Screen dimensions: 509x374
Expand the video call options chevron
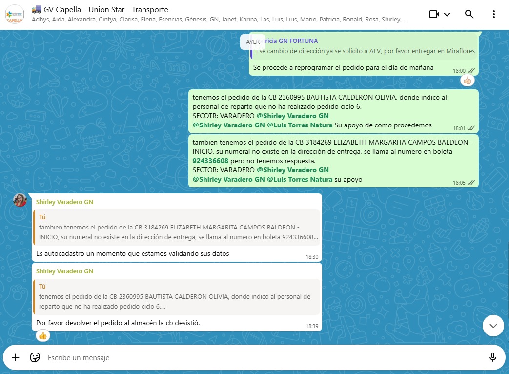pos(447,14)
